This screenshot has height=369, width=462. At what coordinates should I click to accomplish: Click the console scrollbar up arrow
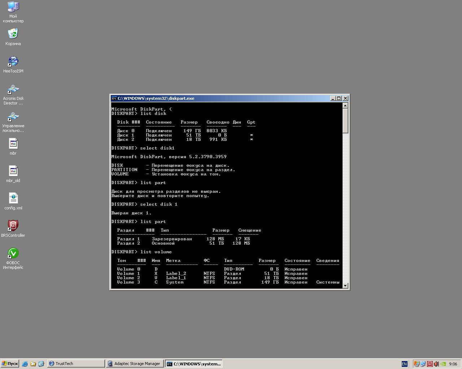[345, 106]
